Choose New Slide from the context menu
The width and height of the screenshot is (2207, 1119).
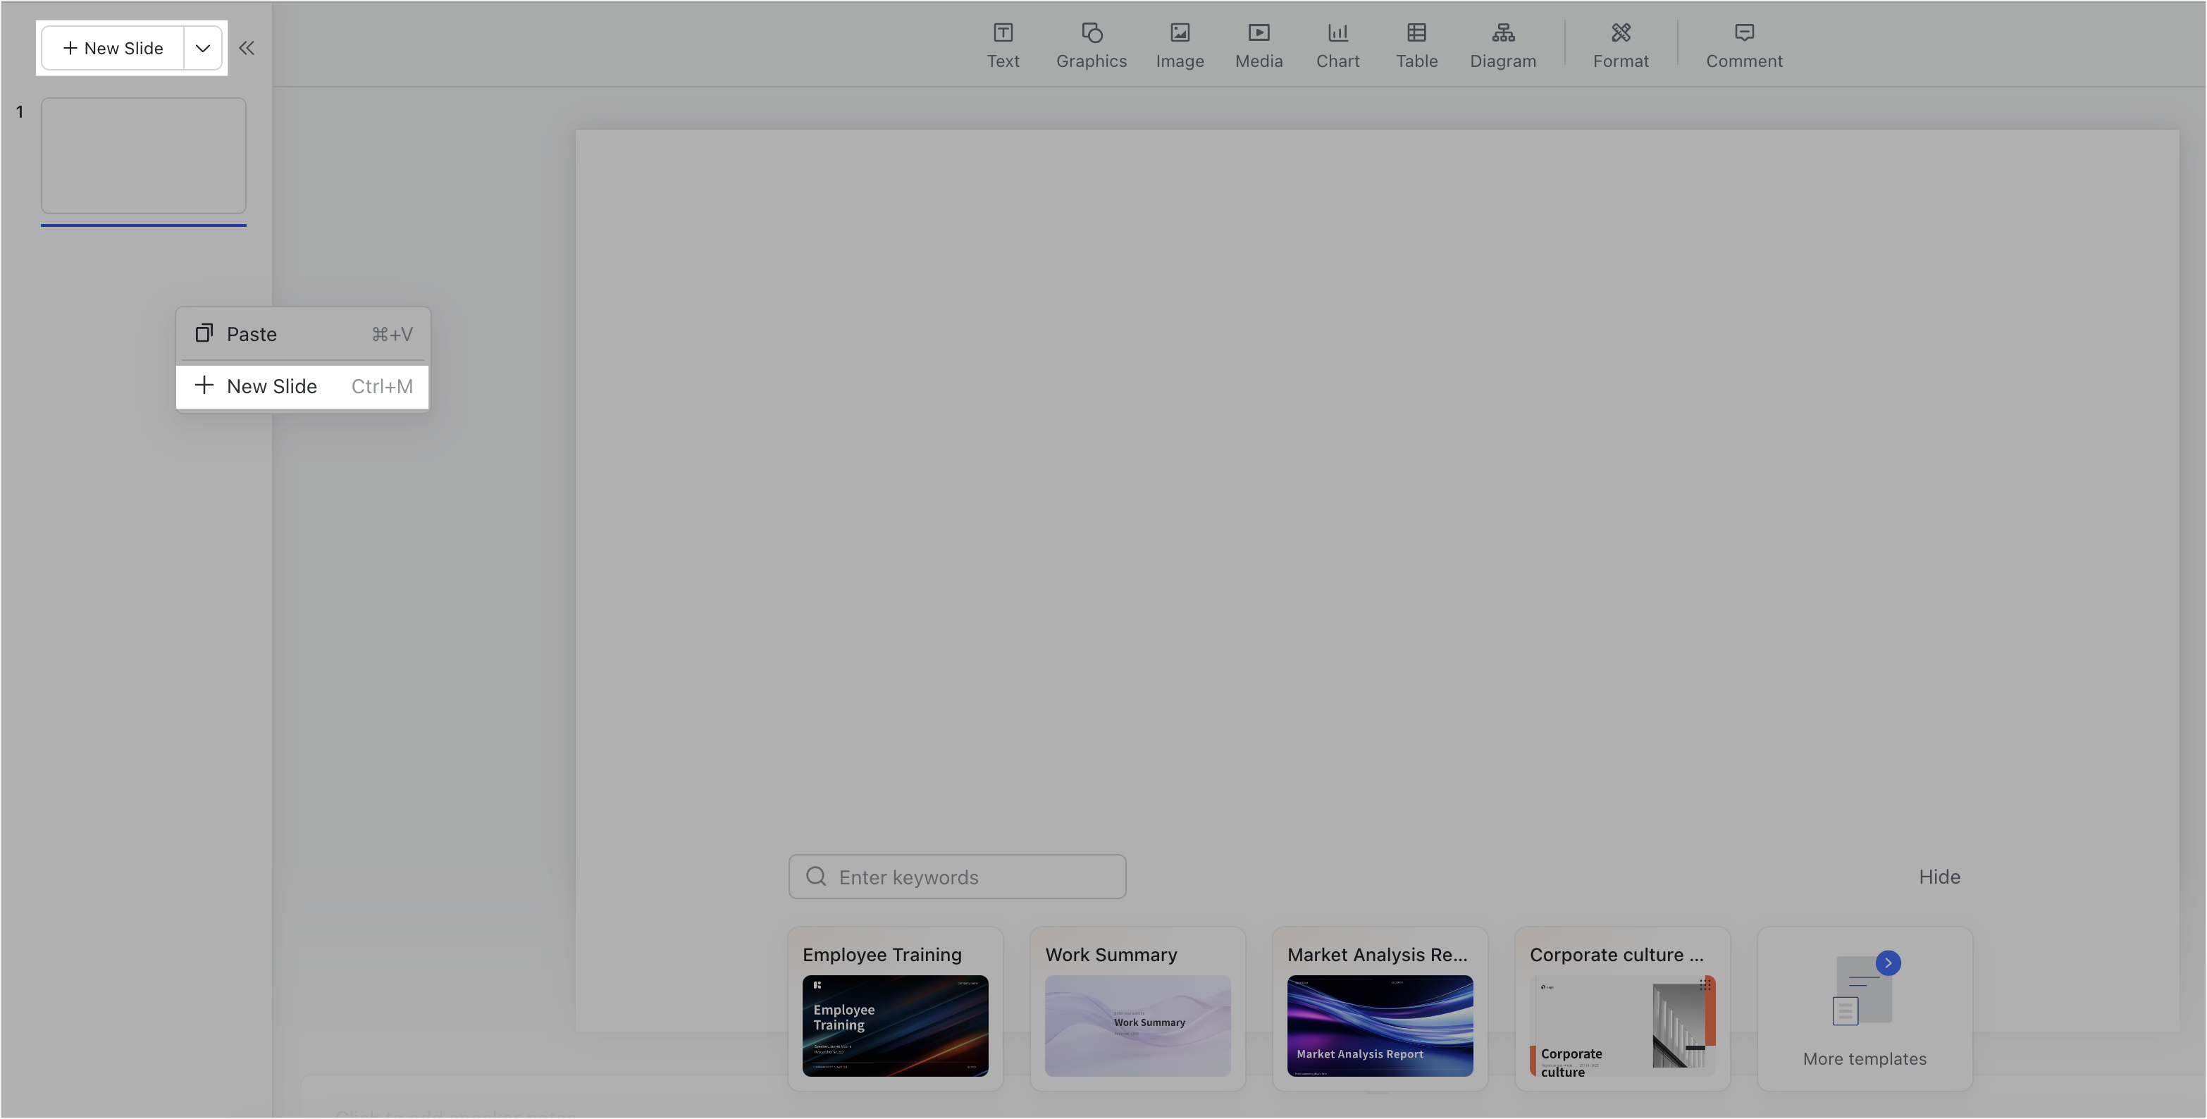[302, 386]
